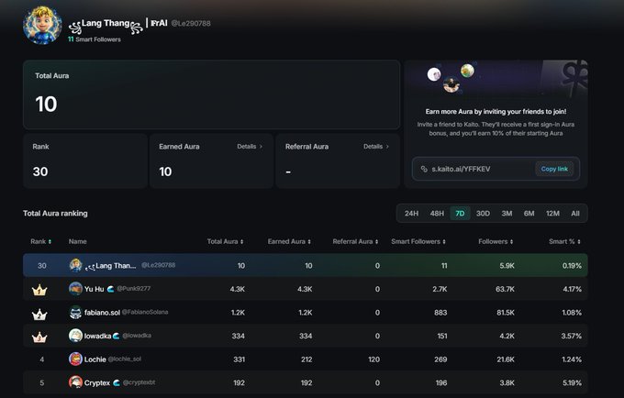Sort table by Rank column

41,241
